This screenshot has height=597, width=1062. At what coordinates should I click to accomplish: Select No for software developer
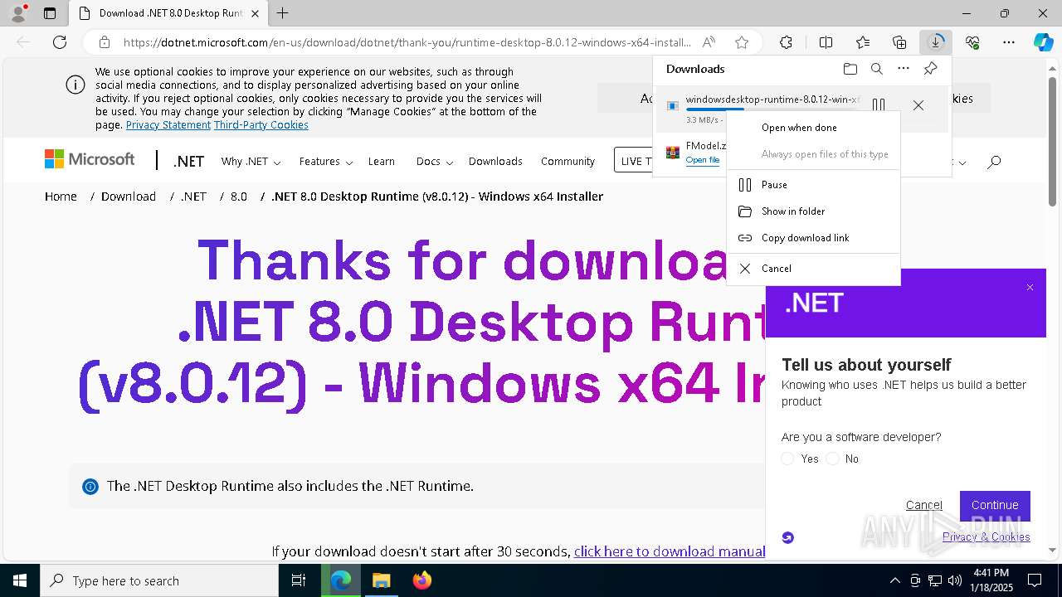(832, 459)
